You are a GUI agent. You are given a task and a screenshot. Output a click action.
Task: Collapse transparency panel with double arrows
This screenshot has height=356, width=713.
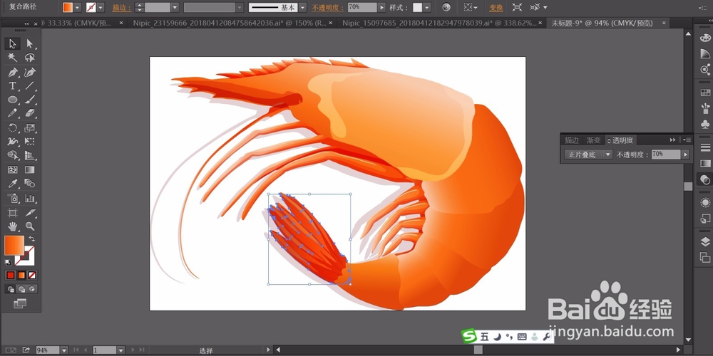click(672, 140)
